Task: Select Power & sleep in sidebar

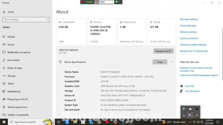Action: 15,68
